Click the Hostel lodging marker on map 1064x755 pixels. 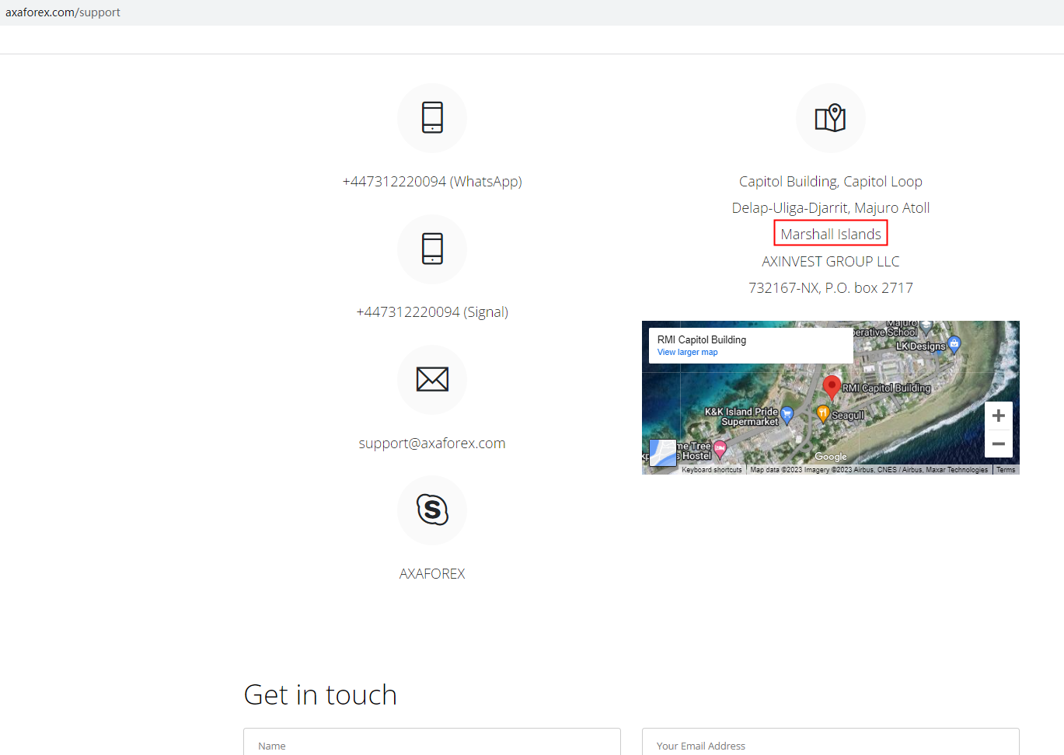pyautogui.click(x=720, y=449)
